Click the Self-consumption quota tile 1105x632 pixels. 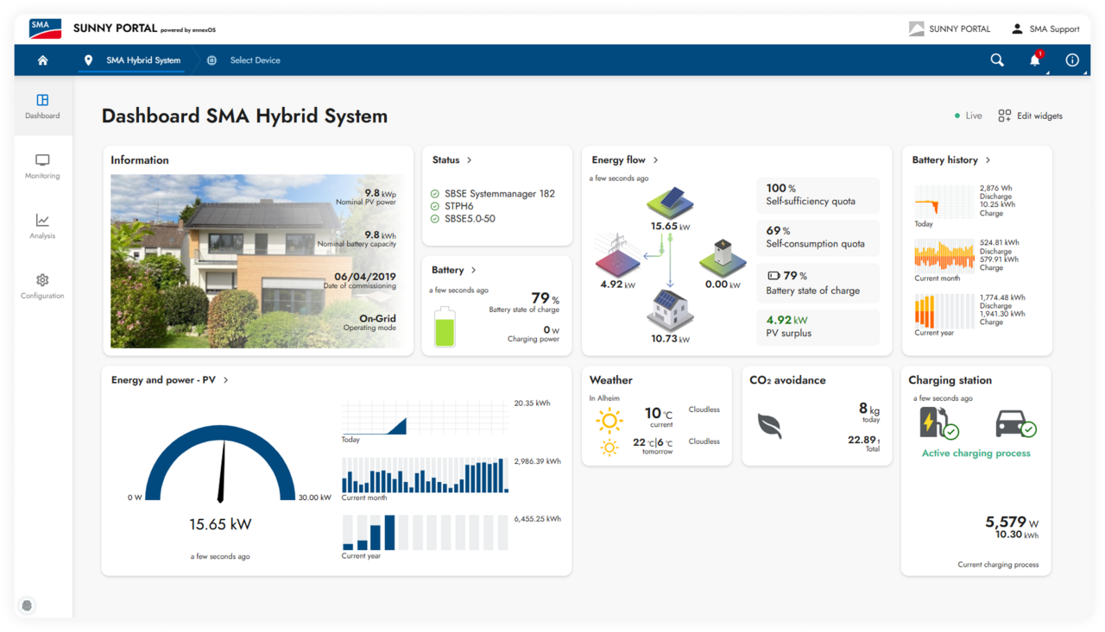[x=818, y=238]
